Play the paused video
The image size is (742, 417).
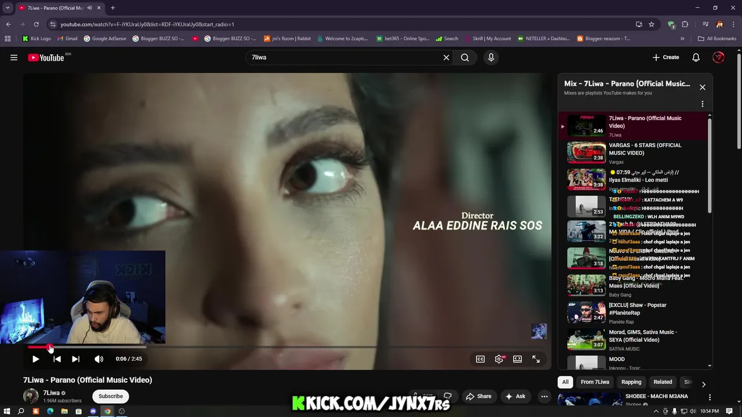[x=35, y=359]
